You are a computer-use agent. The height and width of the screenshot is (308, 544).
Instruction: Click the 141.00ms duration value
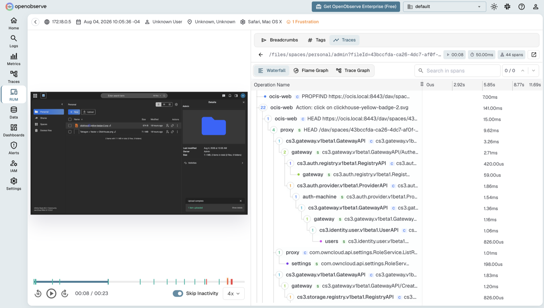(493, 108)
